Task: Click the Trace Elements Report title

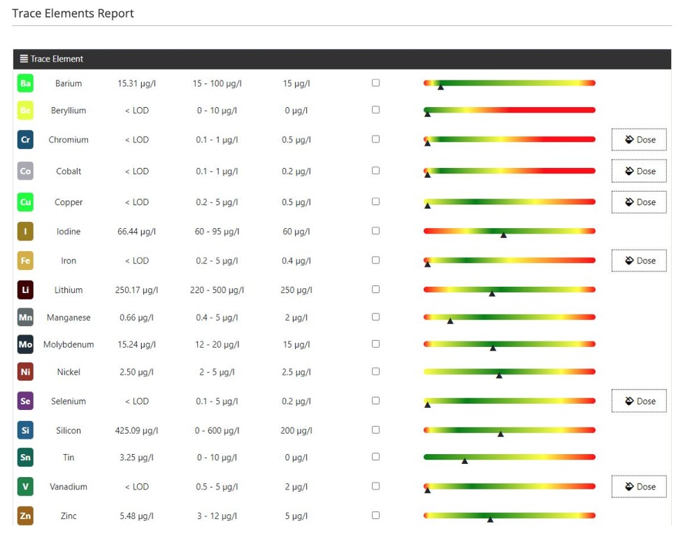Action: (73, 13)
